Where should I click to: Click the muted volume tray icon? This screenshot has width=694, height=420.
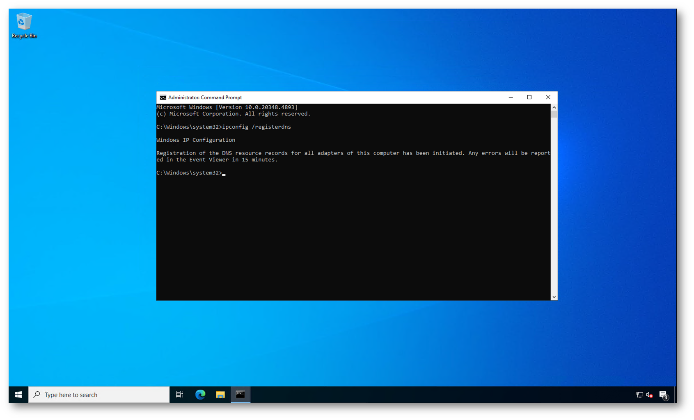(650, 395)
